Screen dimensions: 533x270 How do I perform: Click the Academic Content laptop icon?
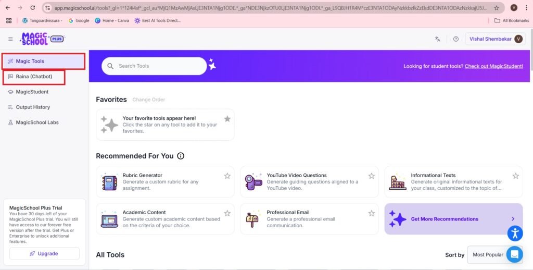pyautogui.click(x=109, y=219)
